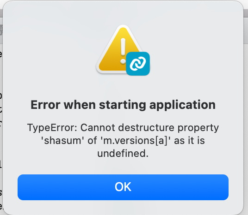Screen dimensions: 248x215
Task: Click the 'undefined.' word in message
Action: coord(123,153)
